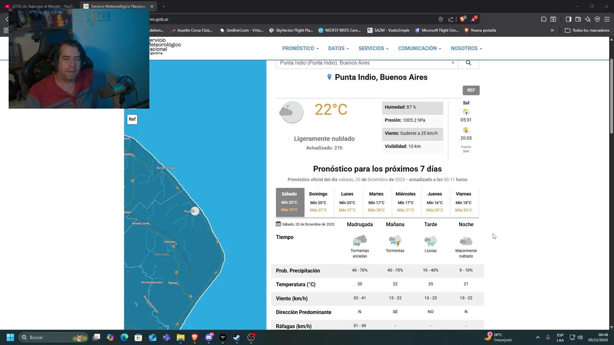The width and height of the screenshot is (614, 345).
Task: Click the Noche cloudy weather icon
Action: (x=466, y=241)
